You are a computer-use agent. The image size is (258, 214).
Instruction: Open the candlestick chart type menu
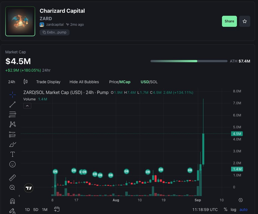tap(25, 82)
